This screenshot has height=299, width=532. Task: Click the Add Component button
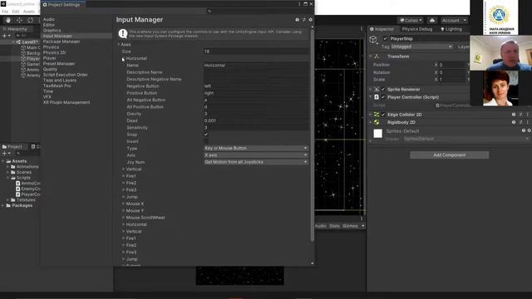click(449, 155)
